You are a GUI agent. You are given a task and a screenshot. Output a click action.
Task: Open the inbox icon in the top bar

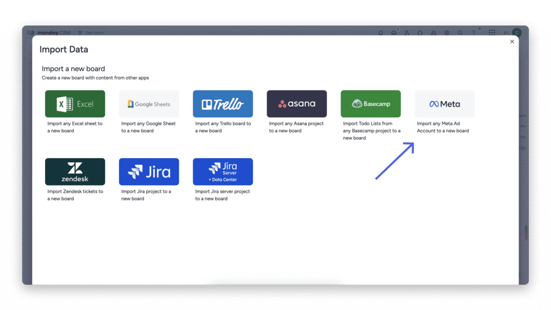[394, 33]
